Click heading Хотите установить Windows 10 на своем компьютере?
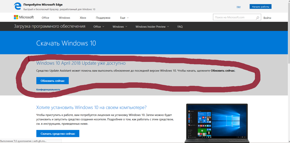 pyautogui.click(x=91, y=107)
